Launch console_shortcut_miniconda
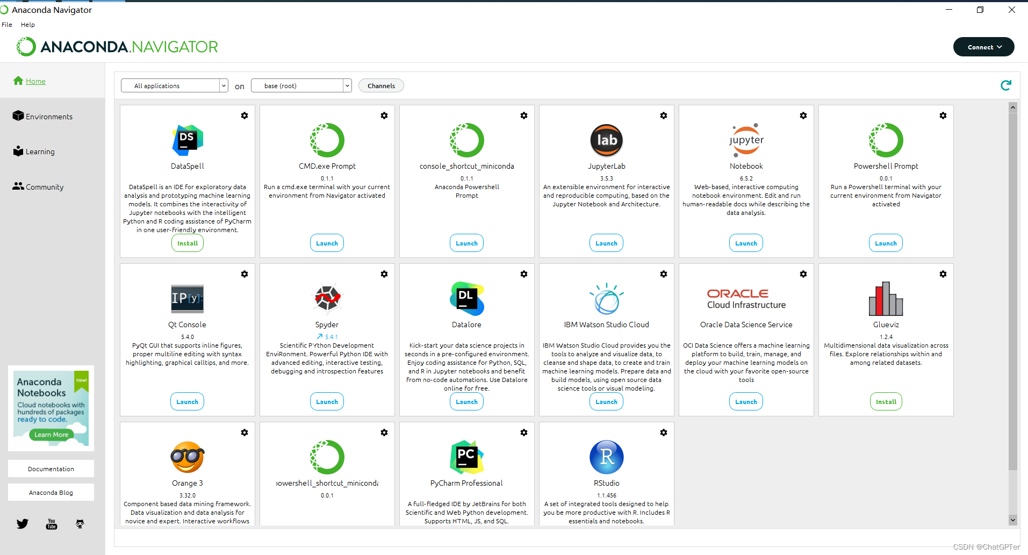The height and width of the screenshot is (555, 1028). pyautogui.click(x=467, y=243)
